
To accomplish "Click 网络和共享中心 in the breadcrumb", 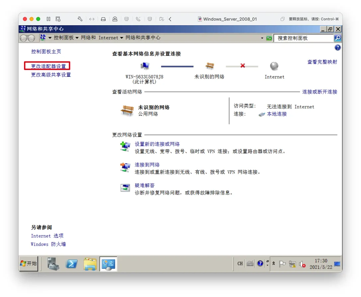I will [143, 38].
